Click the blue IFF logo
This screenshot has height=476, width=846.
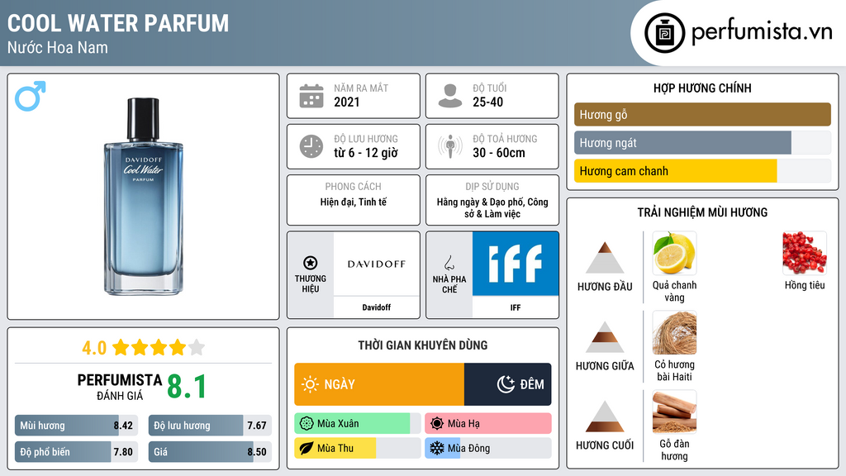pyautogui.click(x=516, y=264)
